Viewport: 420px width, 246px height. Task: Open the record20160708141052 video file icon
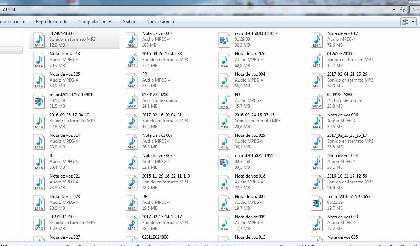coord(224,40)
